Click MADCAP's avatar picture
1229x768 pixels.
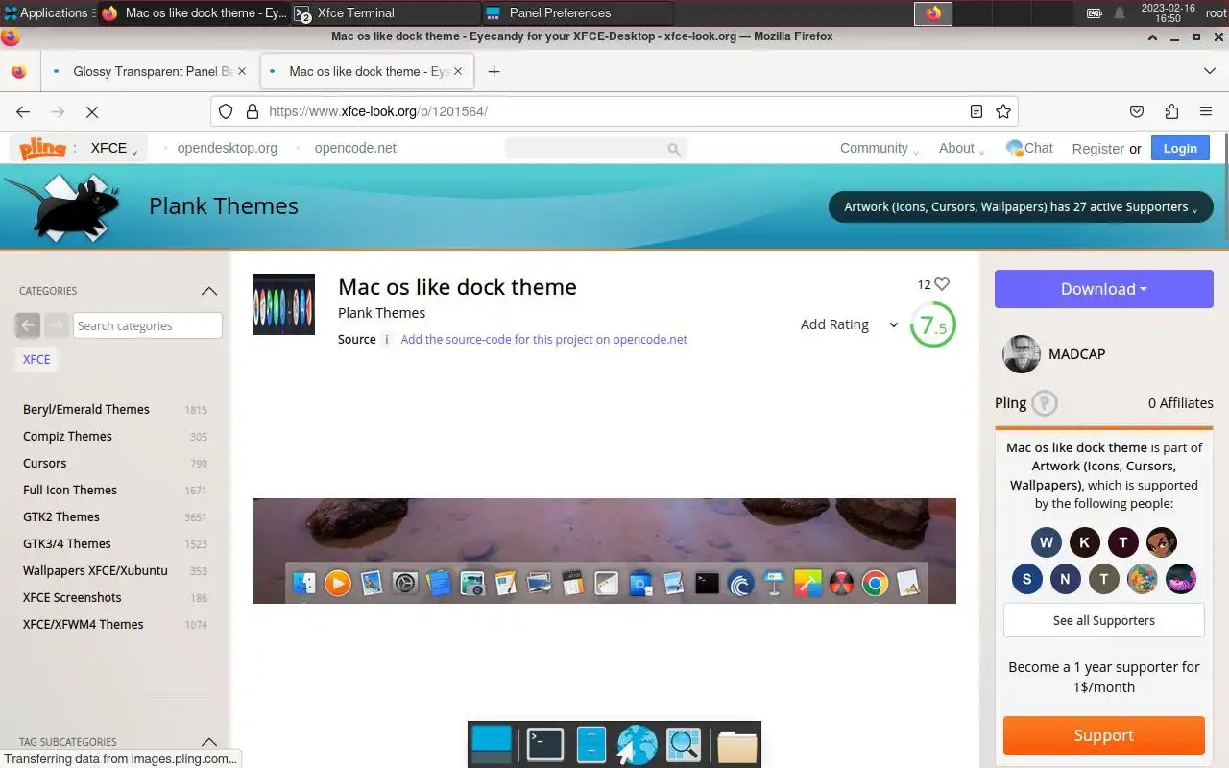pos(1021,354)
